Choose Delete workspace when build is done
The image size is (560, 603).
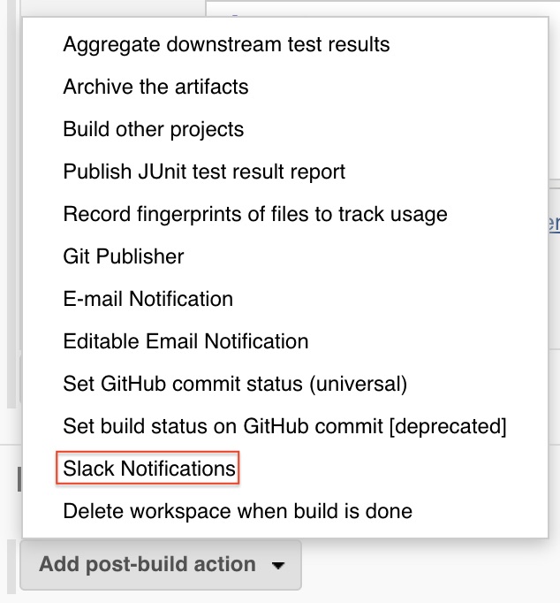pos(238,511)
